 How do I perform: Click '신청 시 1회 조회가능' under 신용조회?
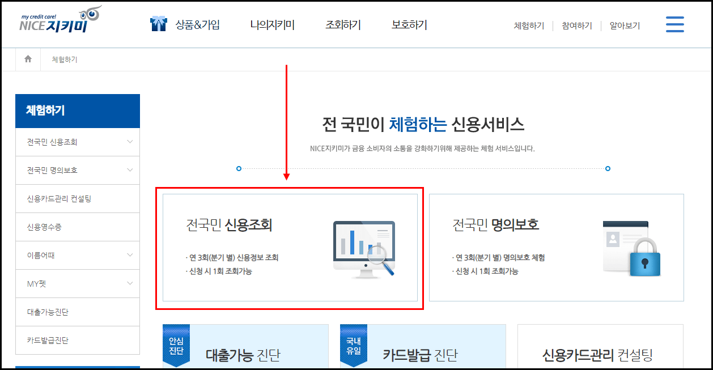click(219, 271)
